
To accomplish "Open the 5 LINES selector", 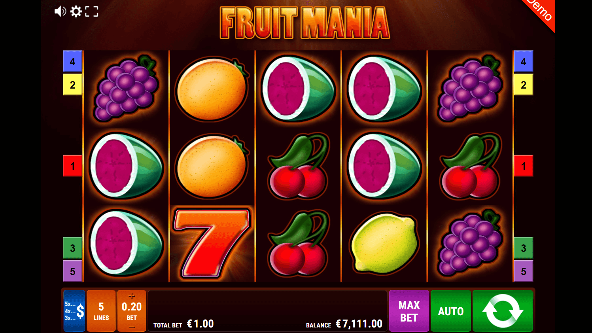I will [x=101, y=311].
